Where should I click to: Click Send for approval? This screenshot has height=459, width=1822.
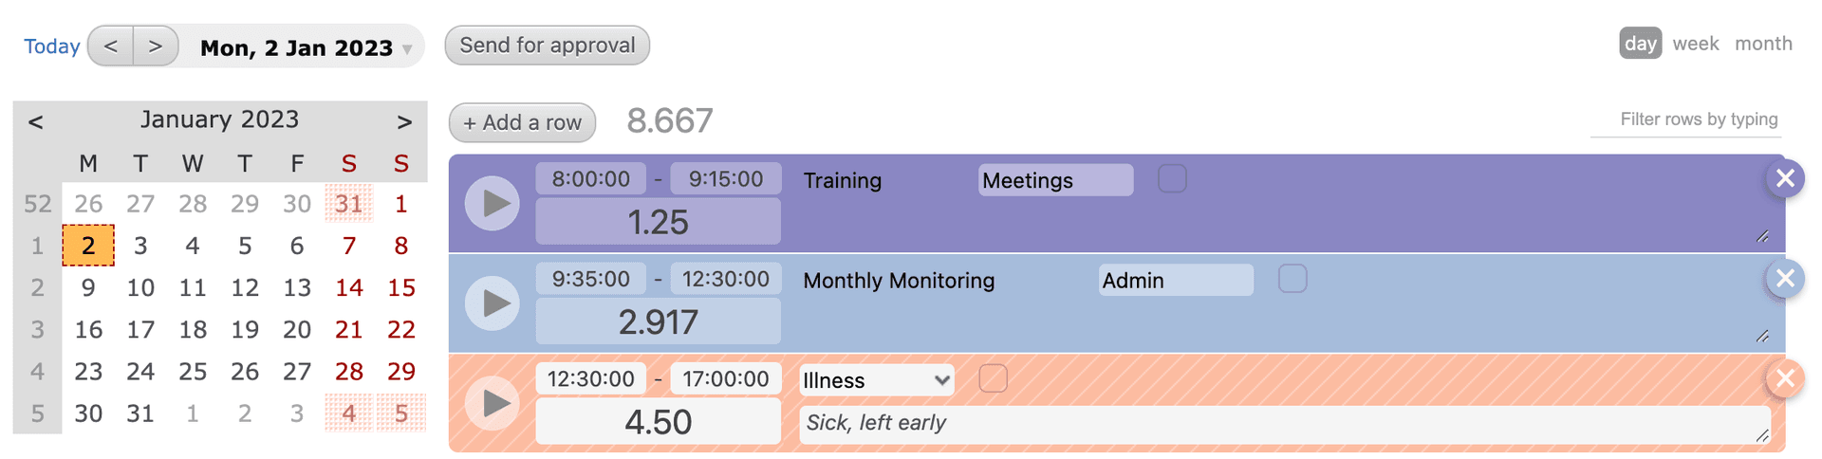pos(547,46)
